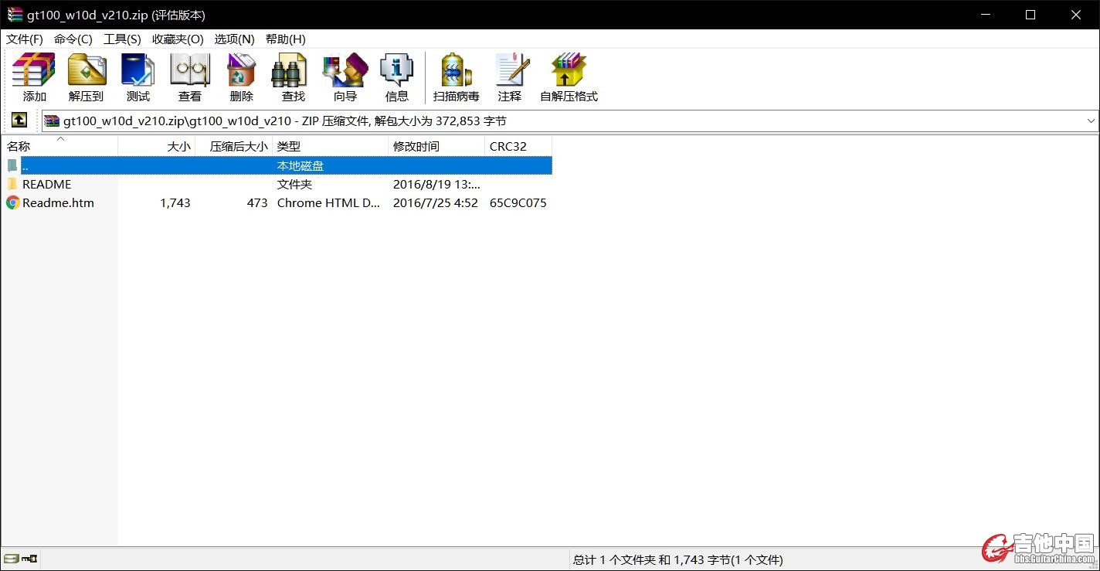Open the 查看 (View) tool
Image resolution: width=1100 pixels, height=571 pixels.
coord(189,77)
